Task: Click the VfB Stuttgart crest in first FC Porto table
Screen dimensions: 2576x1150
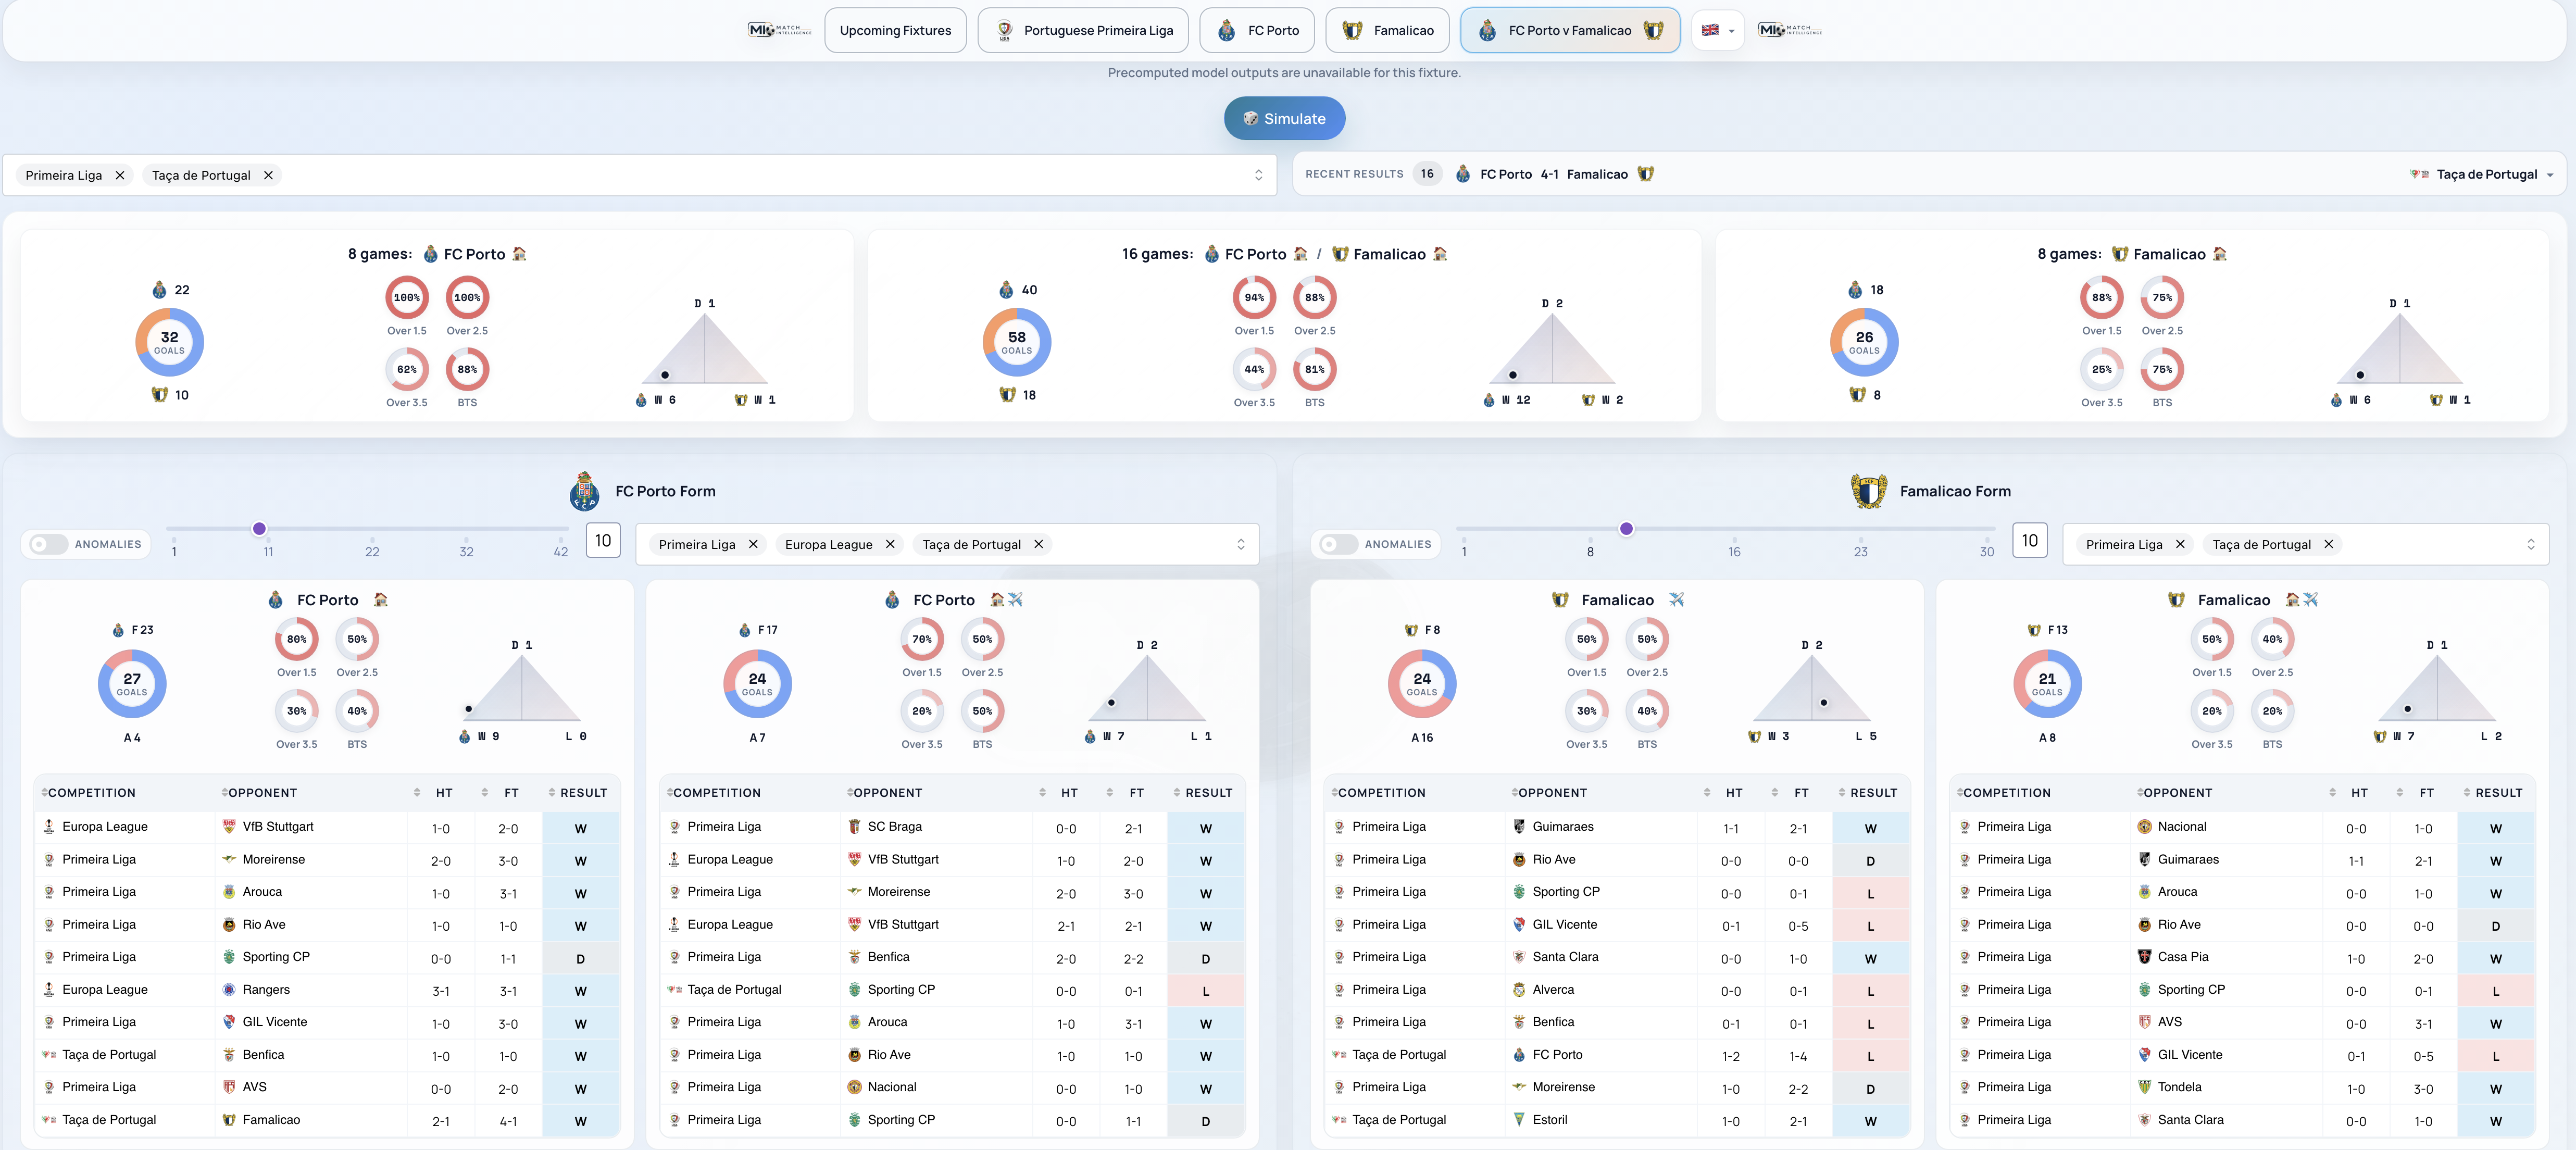Action: click(x=229, y=827)
